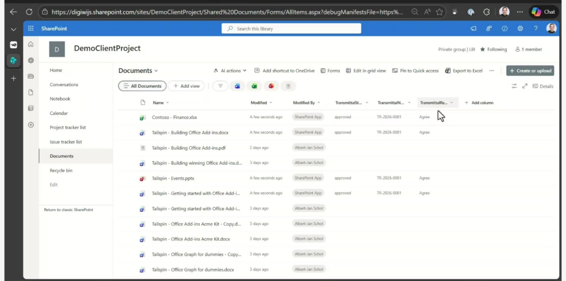
Task: Click Add column in the header row
Action: tap(479, 103)
